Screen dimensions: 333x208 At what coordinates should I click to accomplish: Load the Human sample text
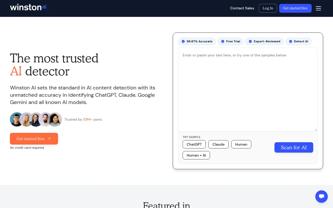241,144
